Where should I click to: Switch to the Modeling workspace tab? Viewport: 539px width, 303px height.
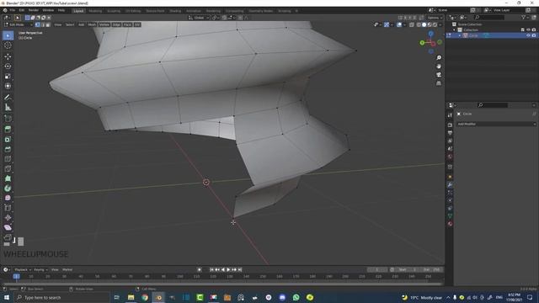tap(95, 11)
